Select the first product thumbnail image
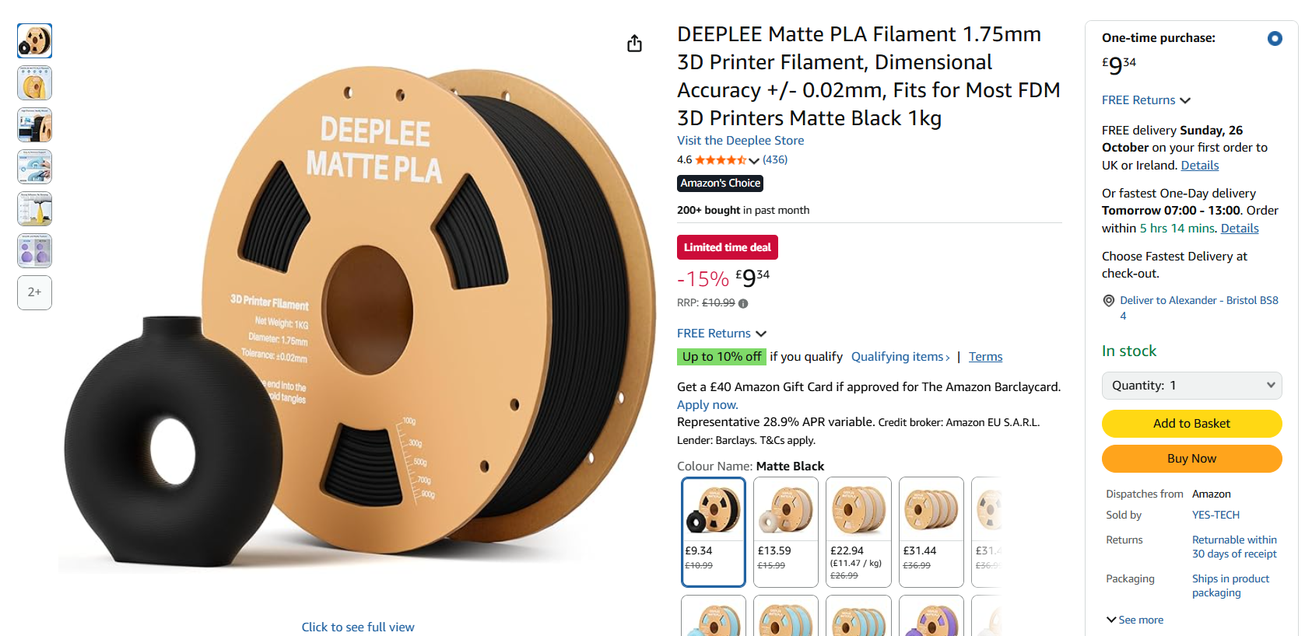 [x=35, y=41]
